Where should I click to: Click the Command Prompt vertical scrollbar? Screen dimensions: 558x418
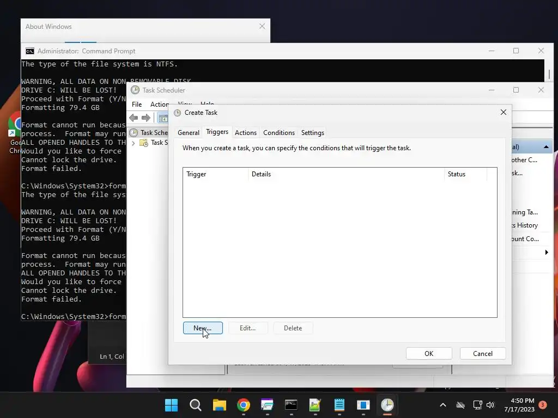549,74
